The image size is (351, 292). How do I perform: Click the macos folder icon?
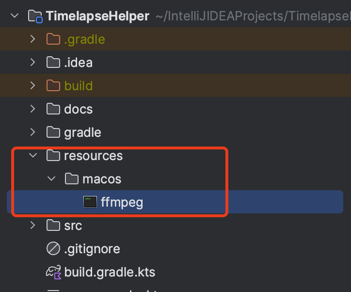point(72,178)
